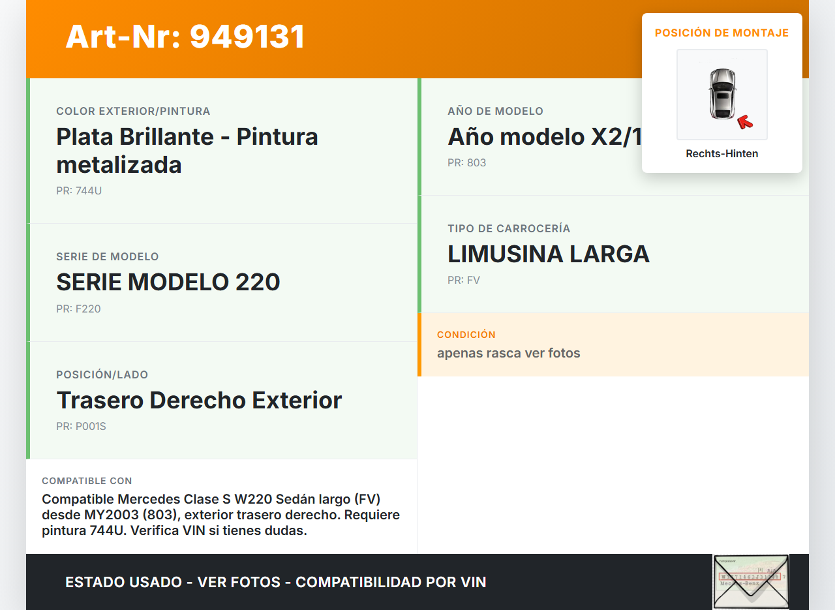Click paint code PR: 744U
Screen dimensions: 835x610
(79, 191)
